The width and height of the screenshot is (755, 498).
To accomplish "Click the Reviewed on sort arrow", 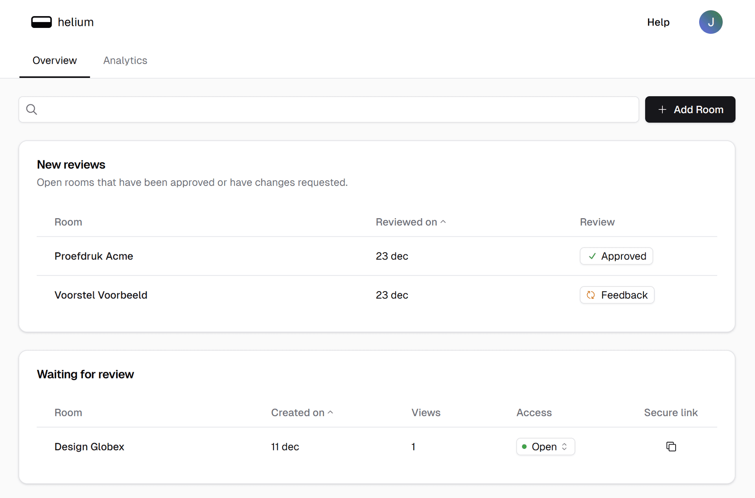I will pos(443,222).
